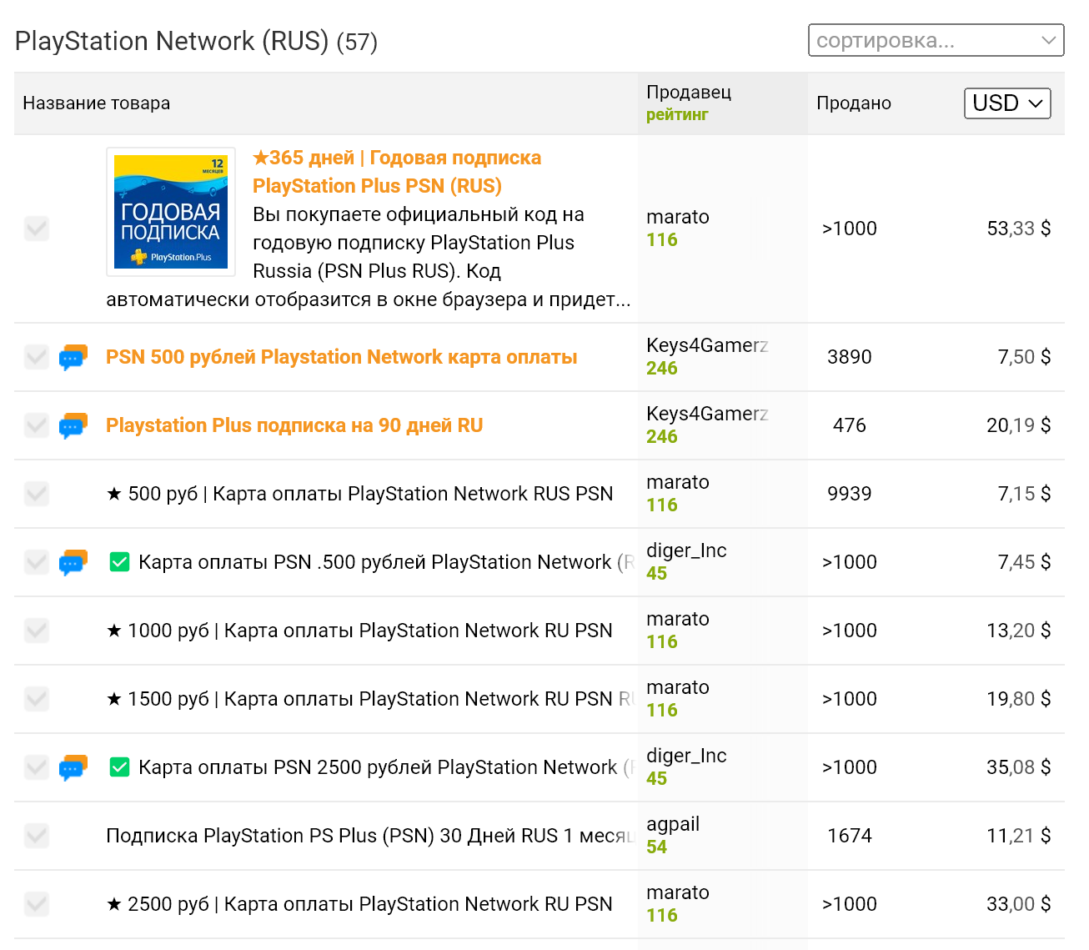Click star icon before 1500 руб Карта оплаты
1089x950 pixels.
pos(114,699)
